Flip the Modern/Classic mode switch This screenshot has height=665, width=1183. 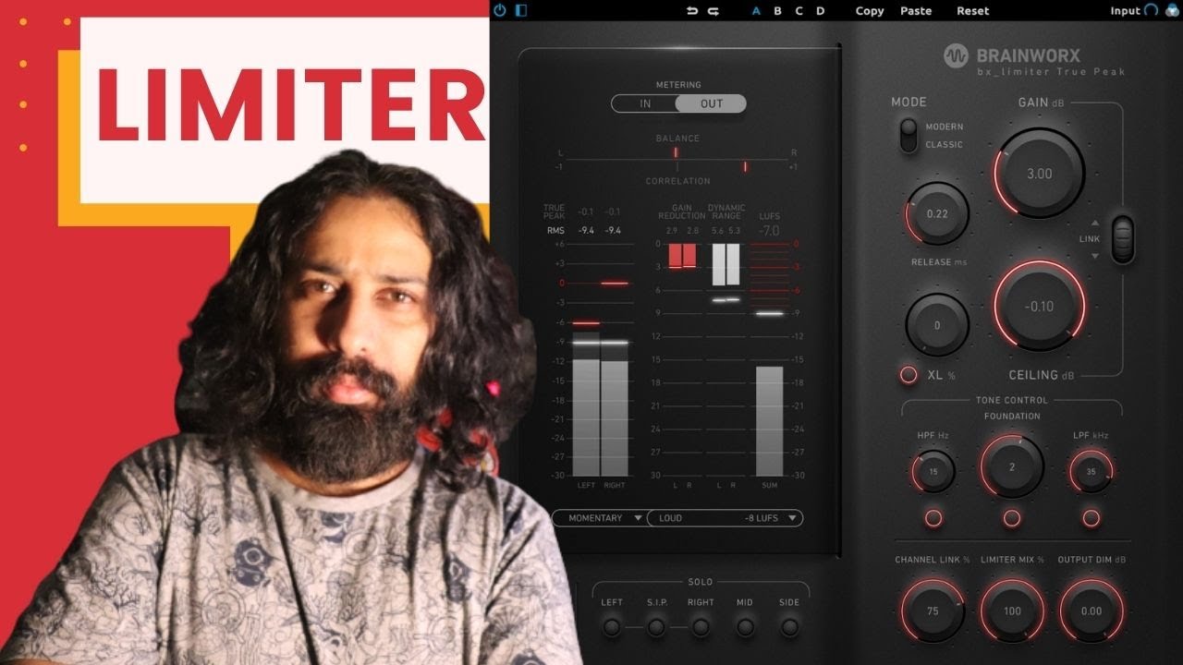click(909, 135)
